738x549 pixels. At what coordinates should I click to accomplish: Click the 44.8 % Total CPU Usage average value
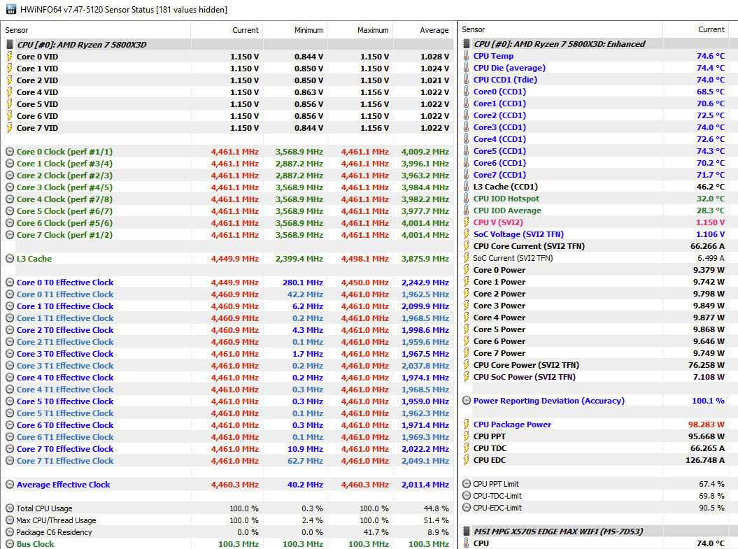click(x=436, y=508)
